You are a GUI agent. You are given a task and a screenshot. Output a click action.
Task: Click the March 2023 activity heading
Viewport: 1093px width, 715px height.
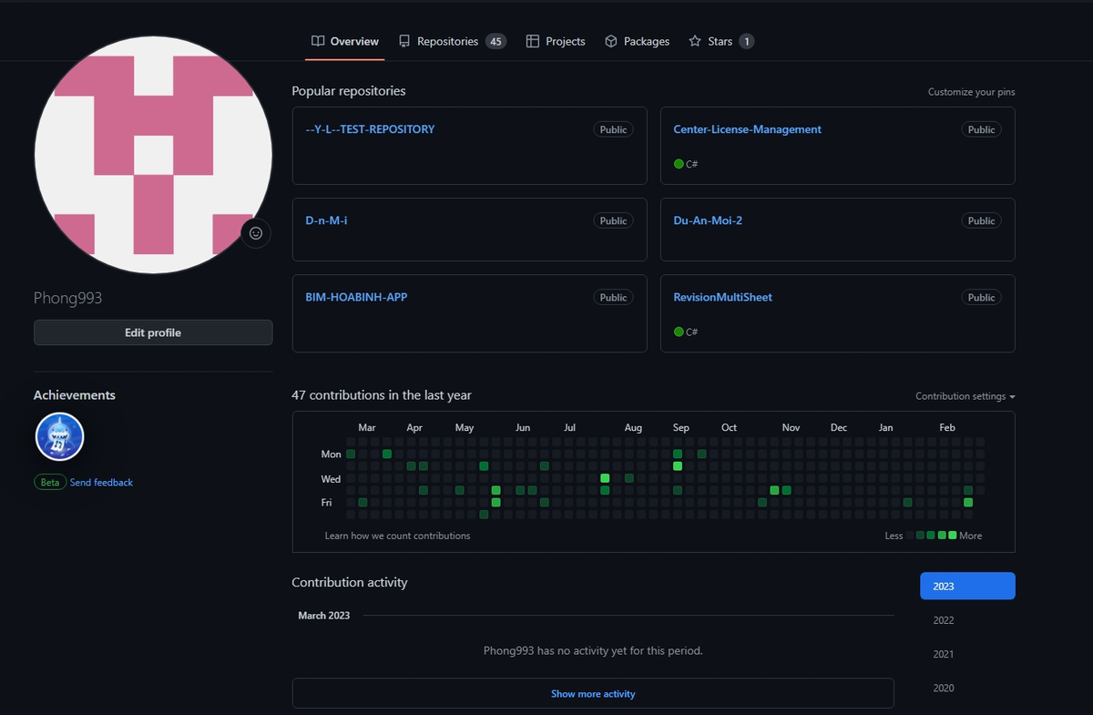(x=324, y=616)
